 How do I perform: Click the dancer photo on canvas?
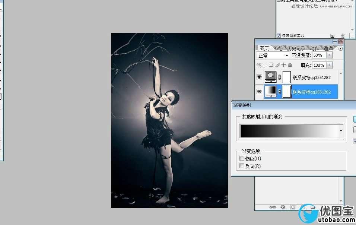[169, 120]
